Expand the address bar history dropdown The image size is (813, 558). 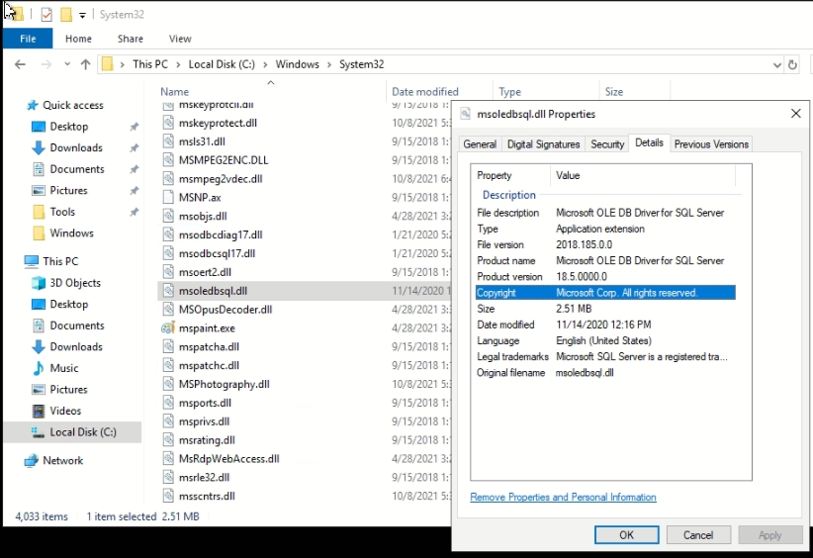click(774, 64)
